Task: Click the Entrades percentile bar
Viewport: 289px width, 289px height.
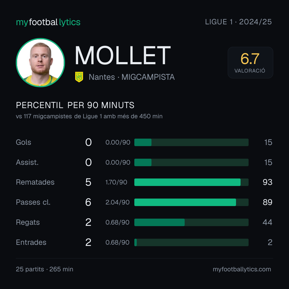Action: point(191,242)
